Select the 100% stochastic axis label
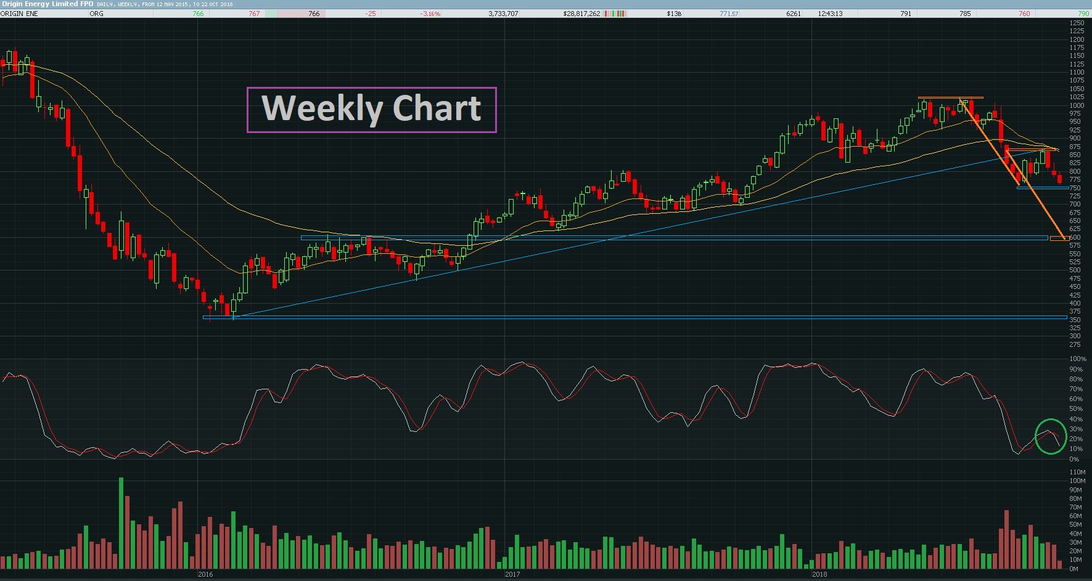This screenshot has height=581, width=1092. pyautogui.click(x=1078, y=359)
